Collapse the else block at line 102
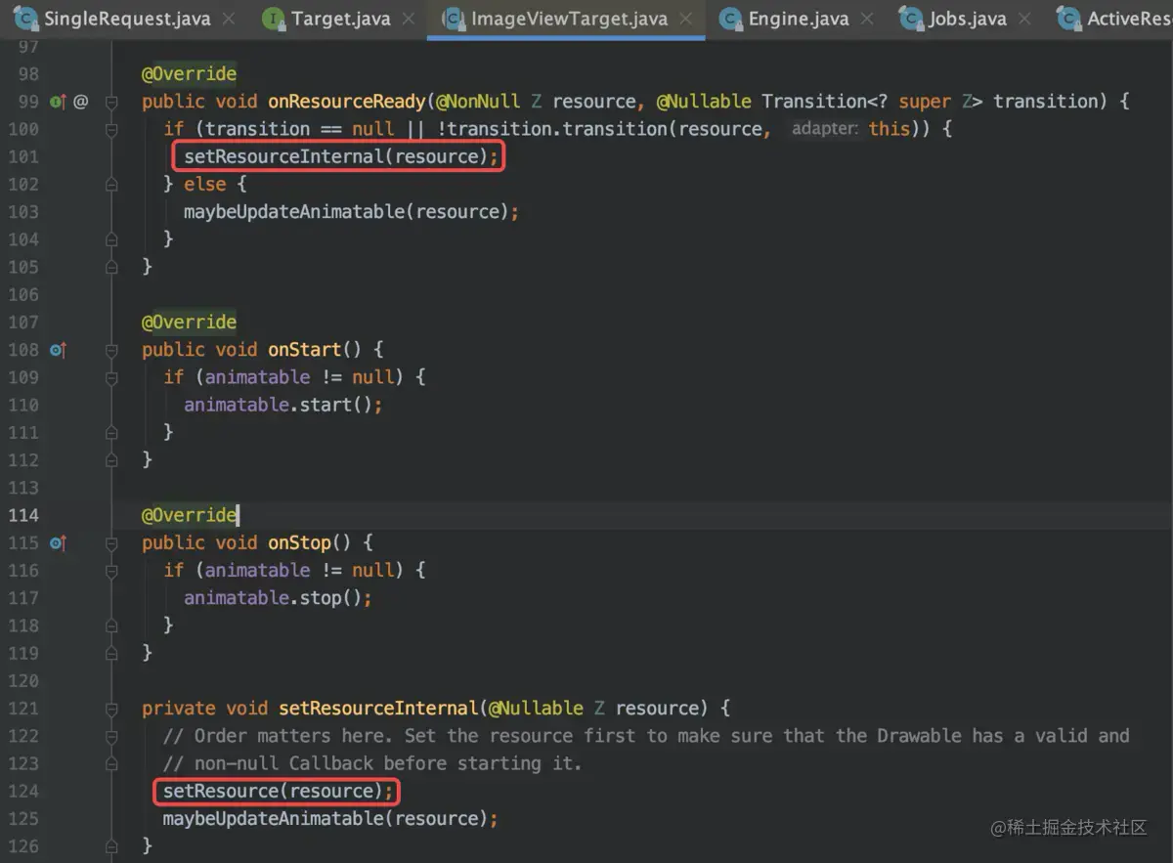 point(111,184)
